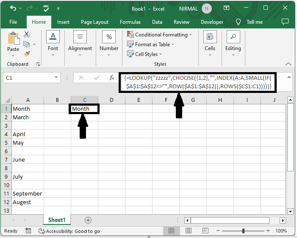Open the Ribbon Display Options icon
The width and height of the screenshot is (297, 238).
(x=226, y=8)
